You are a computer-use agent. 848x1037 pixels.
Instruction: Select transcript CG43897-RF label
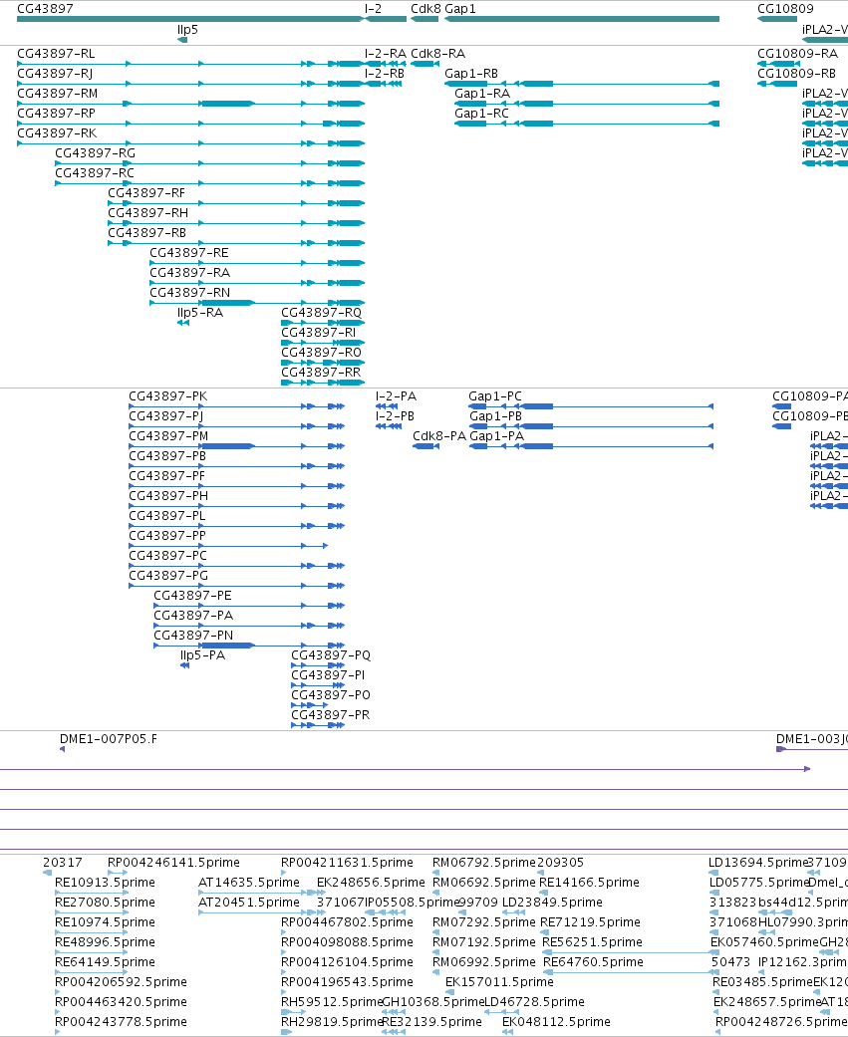tap(146, 192)
